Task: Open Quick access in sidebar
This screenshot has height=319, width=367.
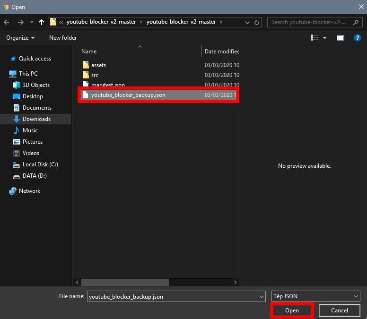Action: coord(35,59)
